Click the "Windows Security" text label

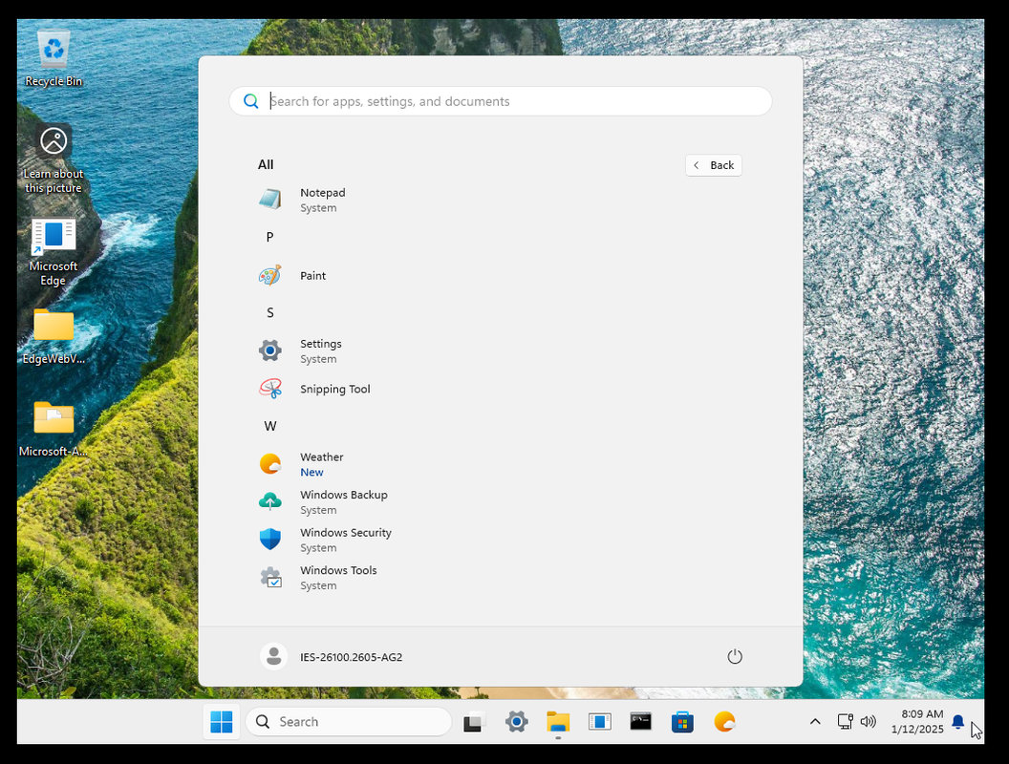[x=346, y=533]
